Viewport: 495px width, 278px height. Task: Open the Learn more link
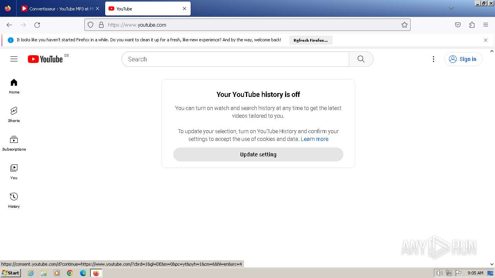tap(314, 139)
